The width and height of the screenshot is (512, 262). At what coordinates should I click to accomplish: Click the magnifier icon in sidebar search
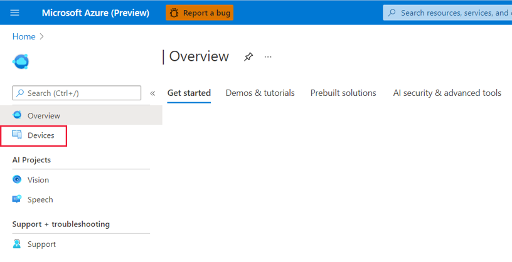[x=20, y=93]
